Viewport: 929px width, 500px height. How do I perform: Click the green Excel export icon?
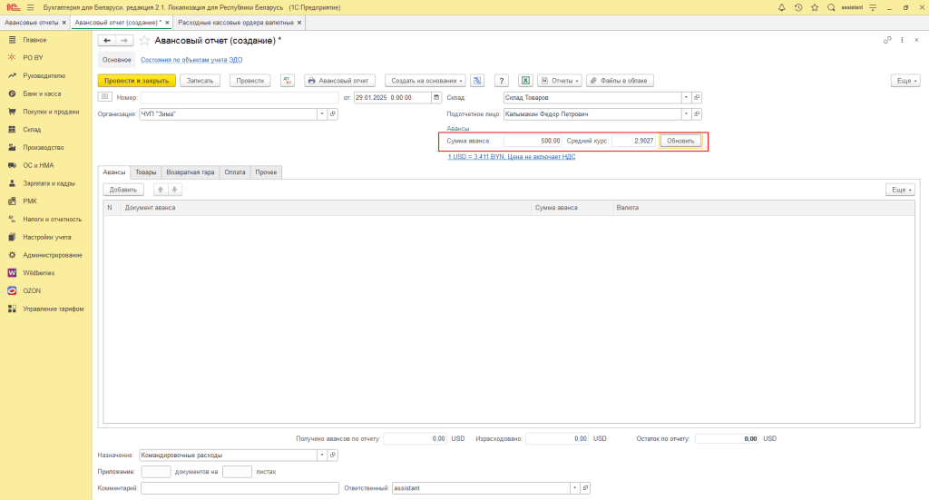click(x=524, y=81)
